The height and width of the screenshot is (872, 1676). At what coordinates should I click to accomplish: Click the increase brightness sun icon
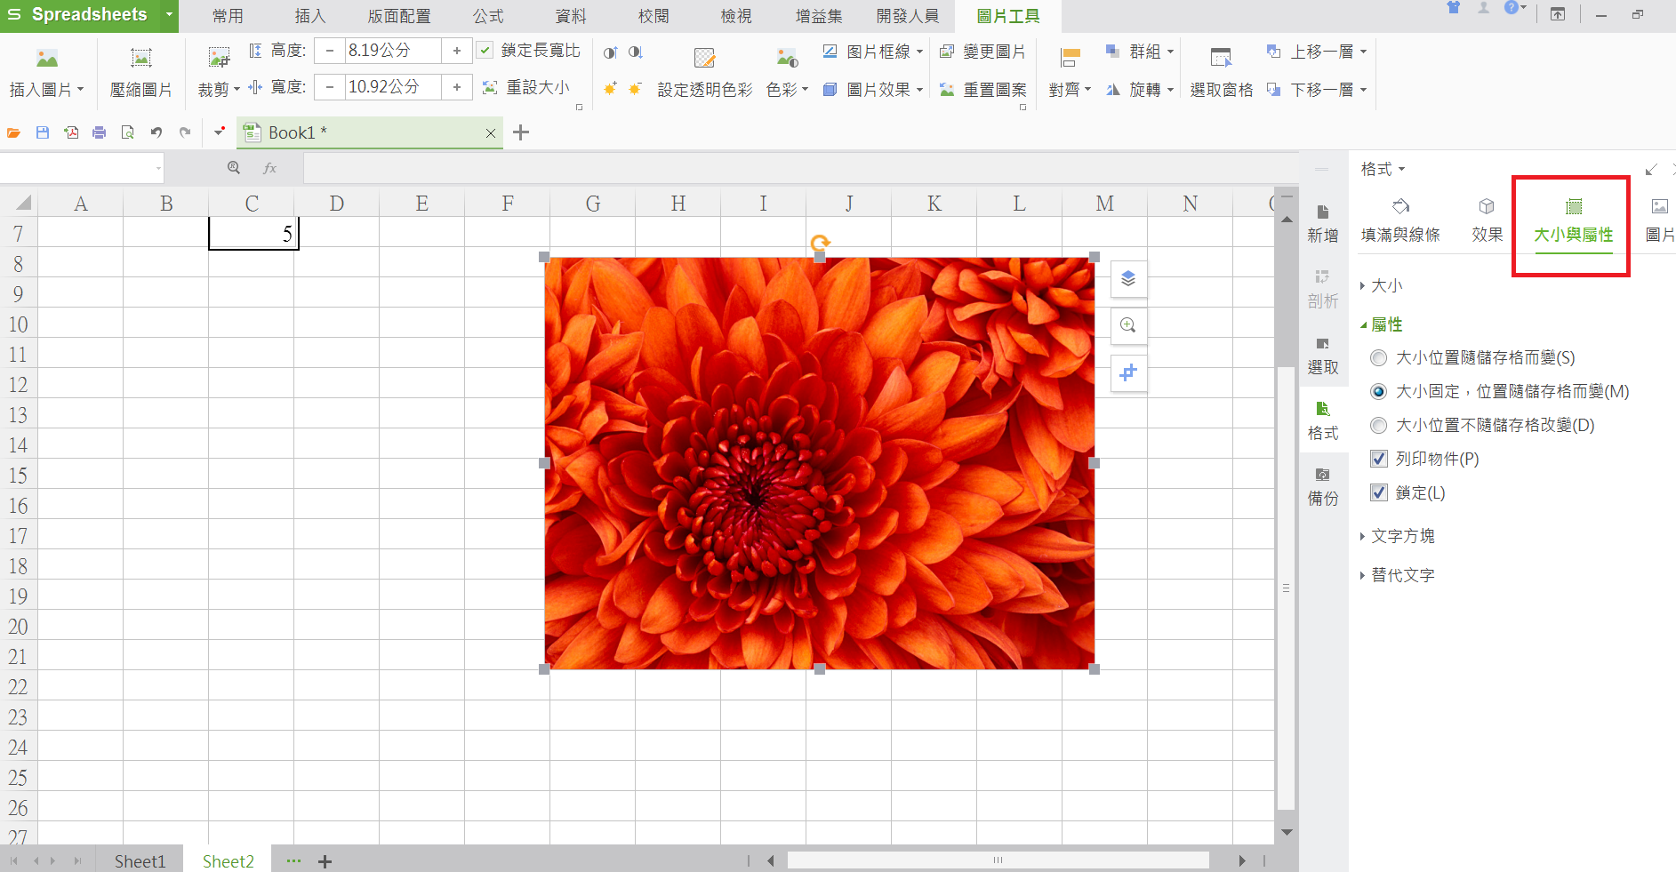tap(610, 89)
